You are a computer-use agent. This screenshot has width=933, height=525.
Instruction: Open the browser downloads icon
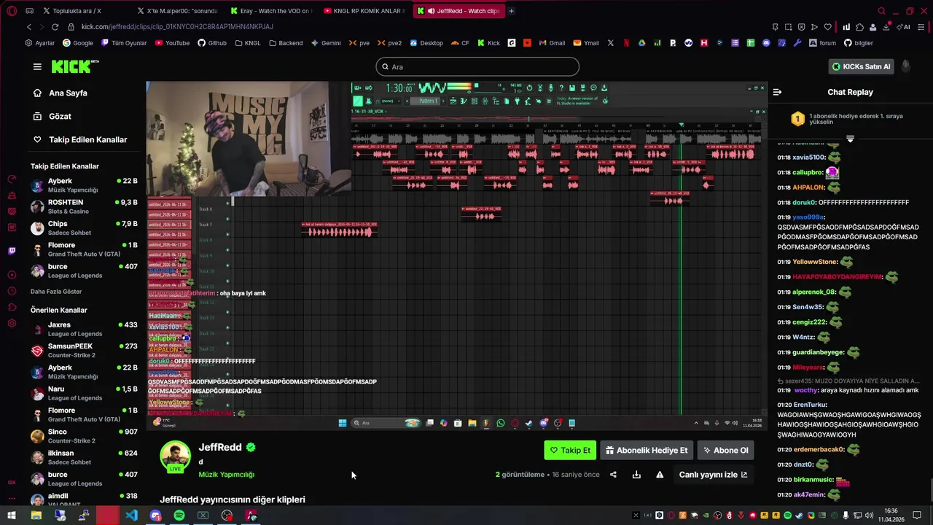click(886, 27)
